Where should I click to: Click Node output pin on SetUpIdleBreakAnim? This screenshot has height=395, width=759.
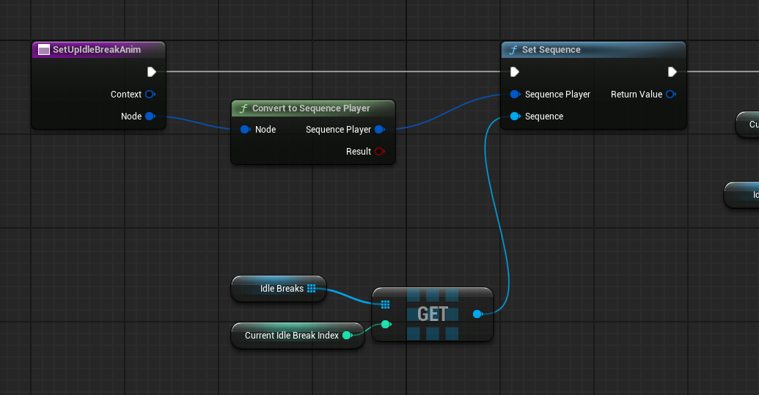tap(150, 116)
